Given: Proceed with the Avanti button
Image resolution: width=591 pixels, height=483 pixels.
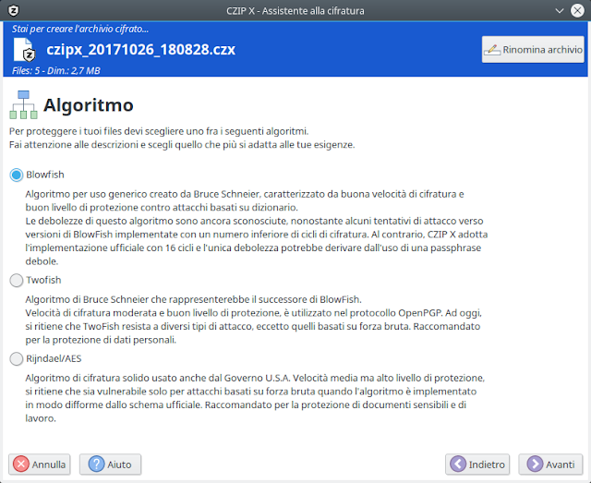Looking at the screenshot, I should pyautogui.click(x=550, y=465).
